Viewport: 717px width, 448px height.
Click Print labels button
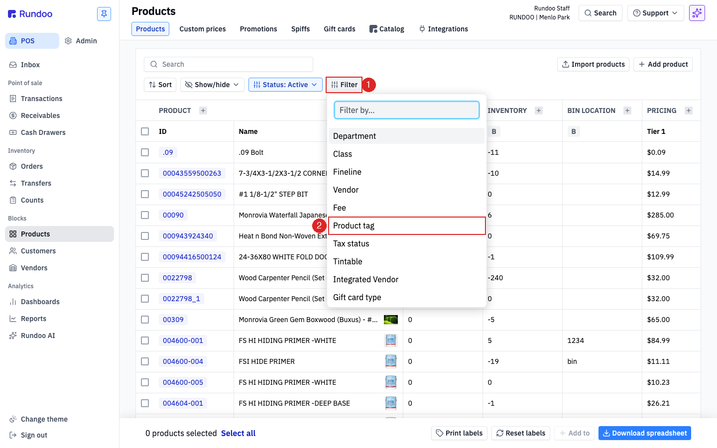tap(459, 433)
